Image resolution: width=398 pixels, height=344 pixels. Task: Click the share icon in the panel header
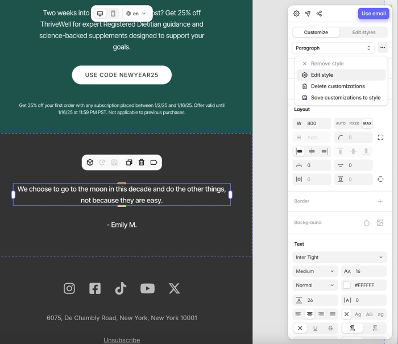click(x=319, y=14)
